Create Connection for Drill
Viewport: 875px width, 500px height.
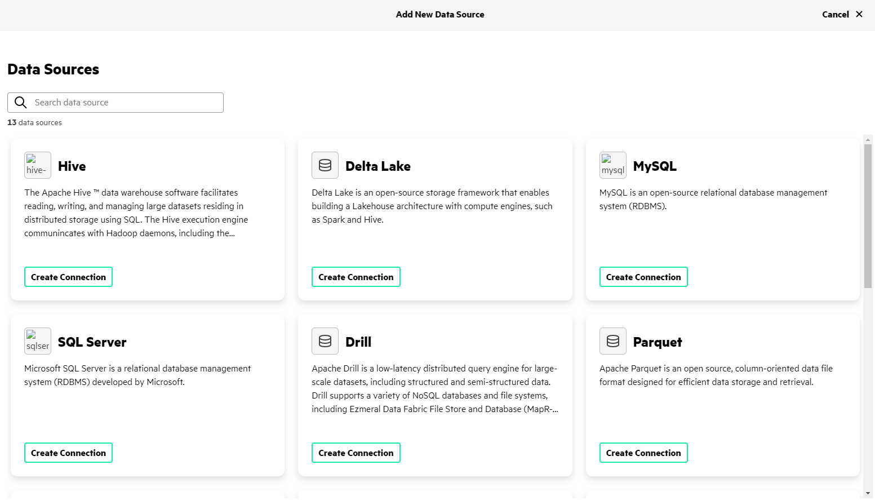point(356,453)
